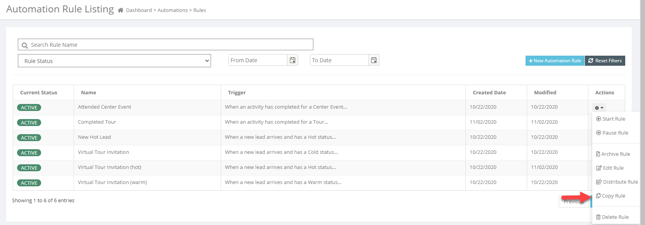The image size is (645, 225).
Task: Focus the To Date input field
Action: pos(339,60)
